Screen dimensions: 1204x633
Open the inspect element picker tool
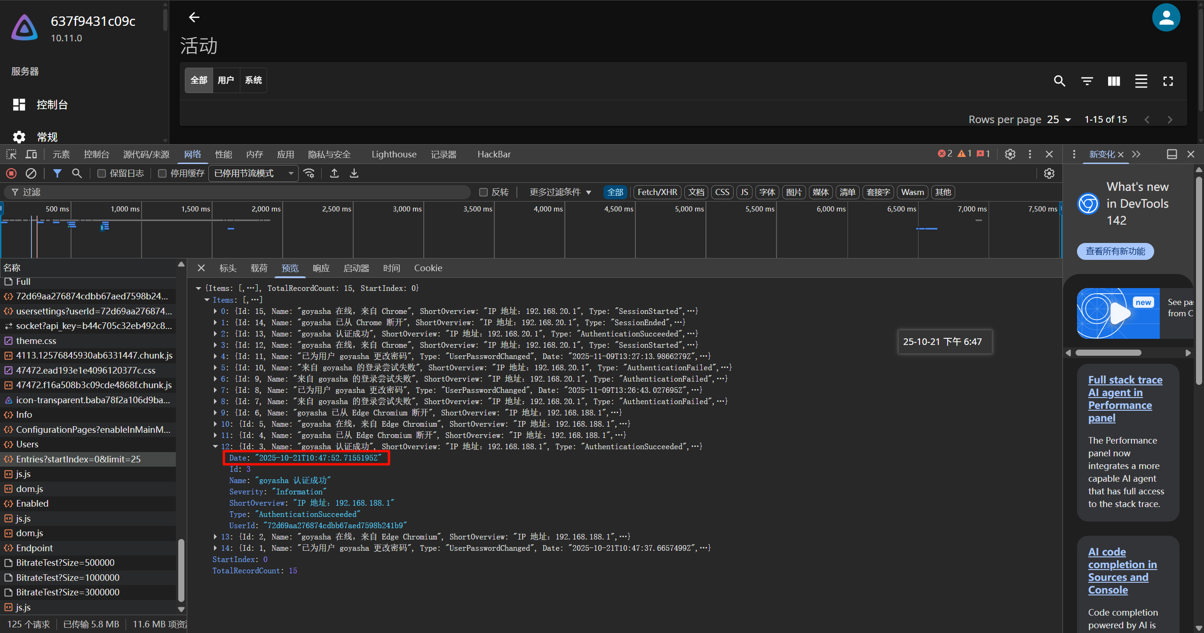tap(11, 154)
